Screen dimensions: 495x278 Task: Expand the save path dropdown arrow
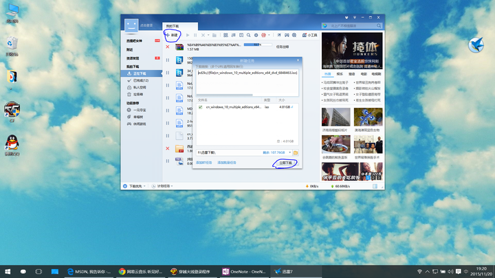tap(290, 152)
